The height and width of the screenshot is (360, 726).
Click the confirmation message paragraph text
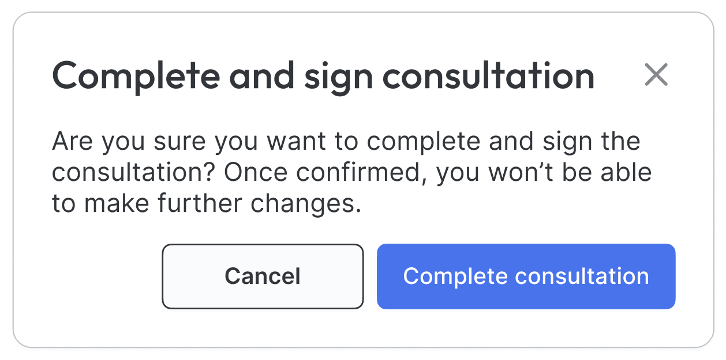[x=346, y=172]
